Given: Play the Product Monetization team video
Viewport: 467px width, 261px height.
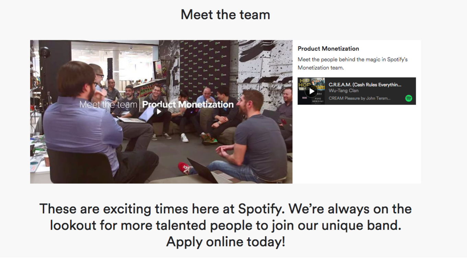Looking at the screenshot, I should tap(159, 111).
